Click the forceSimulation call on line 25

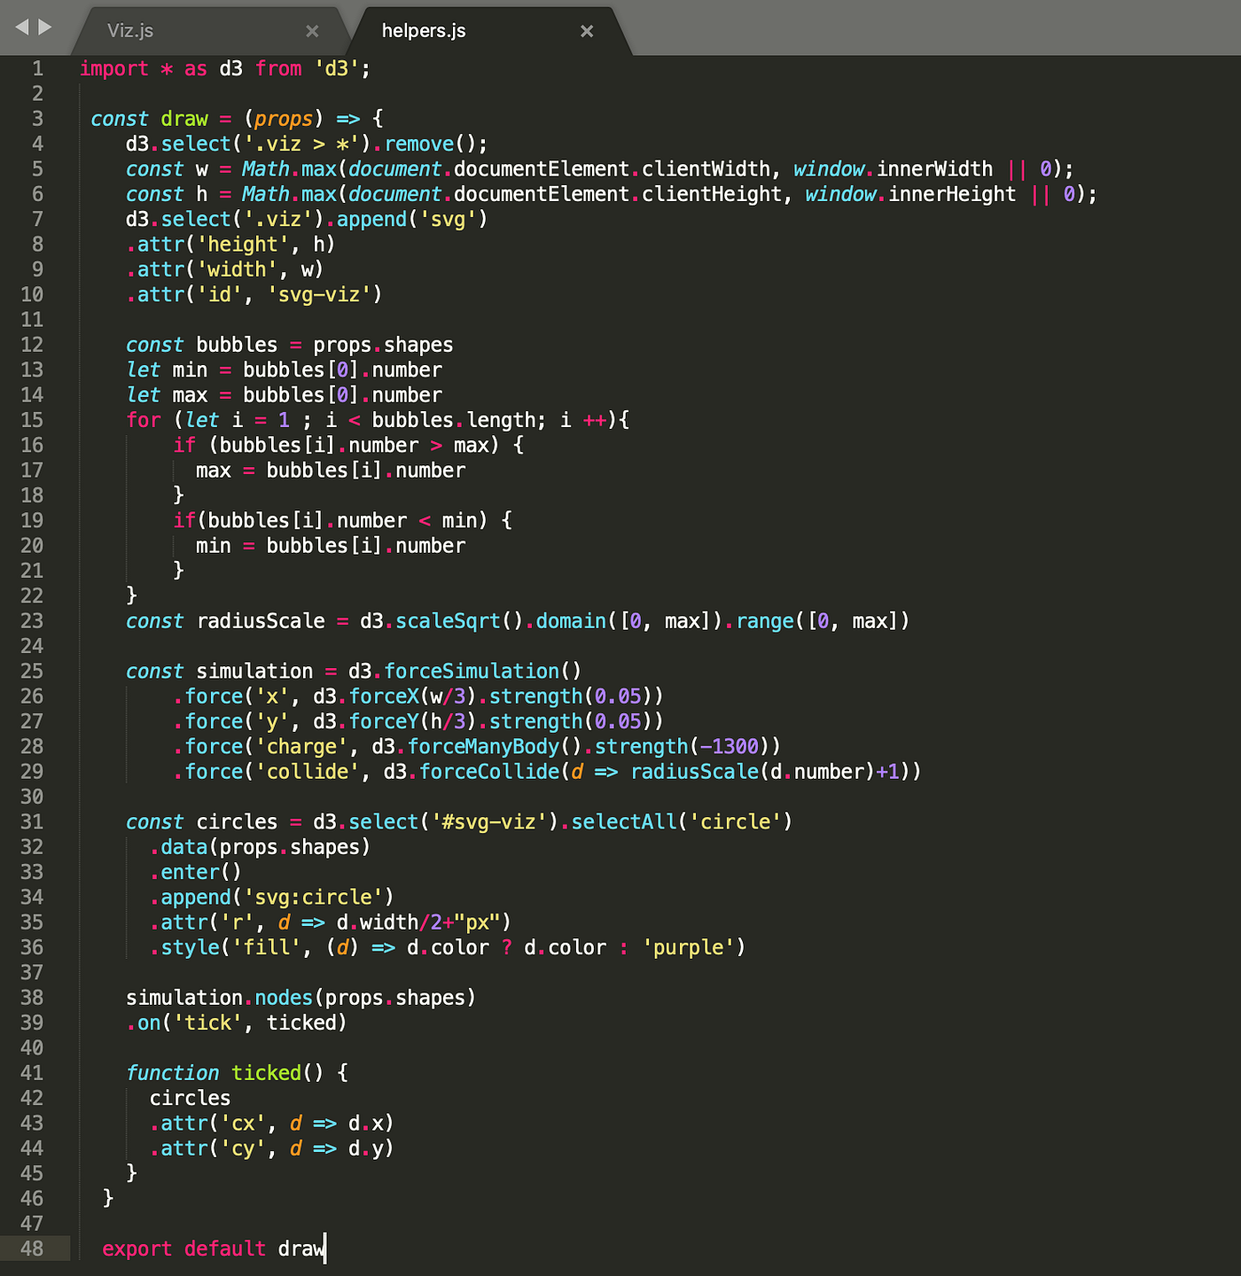pyautogui.click(x=470, y=671)
